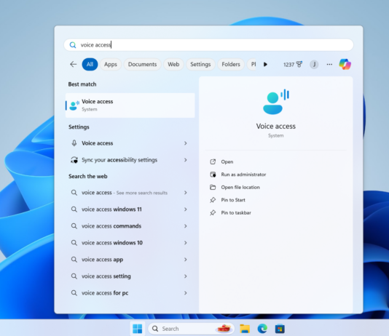The height and width of the screenshot is (336, 389).
Task: Show more filter tabs with the arrow
Action: click(x=265, y=65)
